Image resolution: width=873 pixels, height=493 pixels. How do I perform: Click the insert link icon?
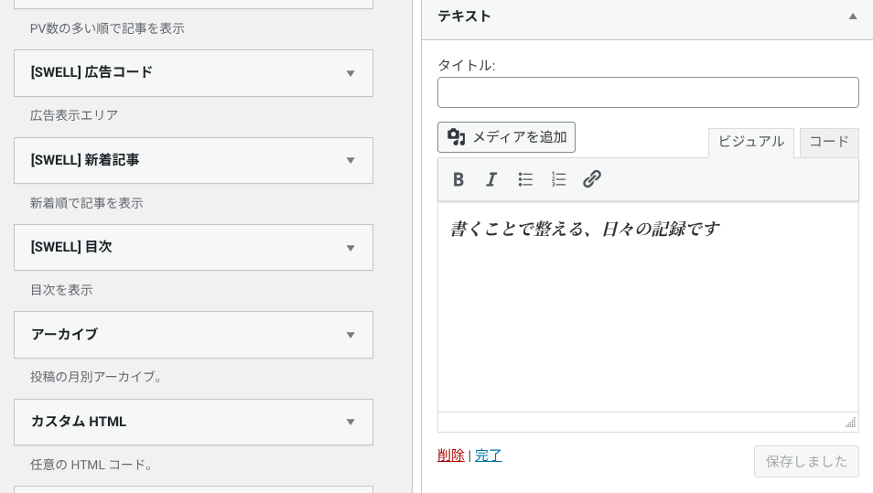(592, 179)
